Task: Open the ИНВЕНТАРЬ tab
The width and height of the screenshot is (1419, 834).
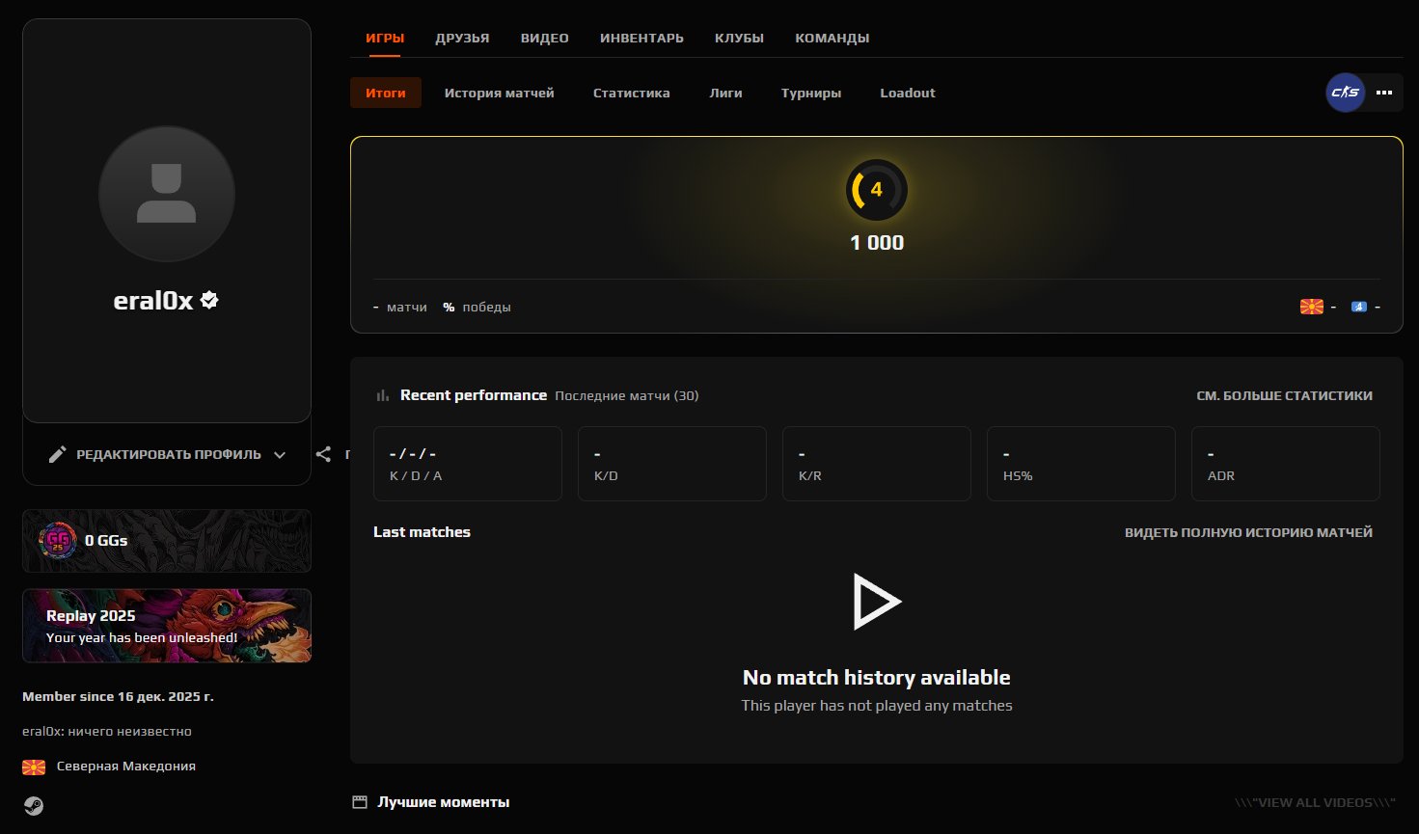Action: point(641,38)
